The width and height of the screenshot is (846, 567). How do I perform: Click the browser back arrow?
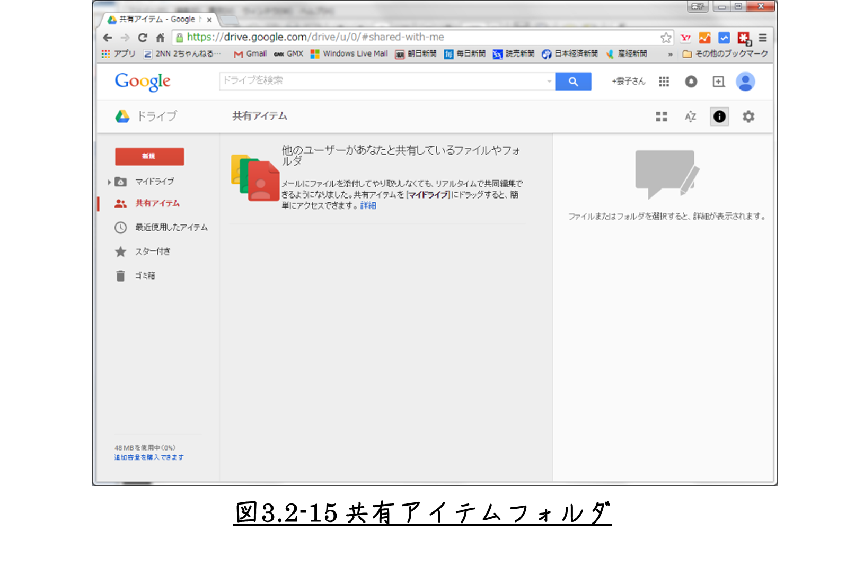[x=108, y=38]
